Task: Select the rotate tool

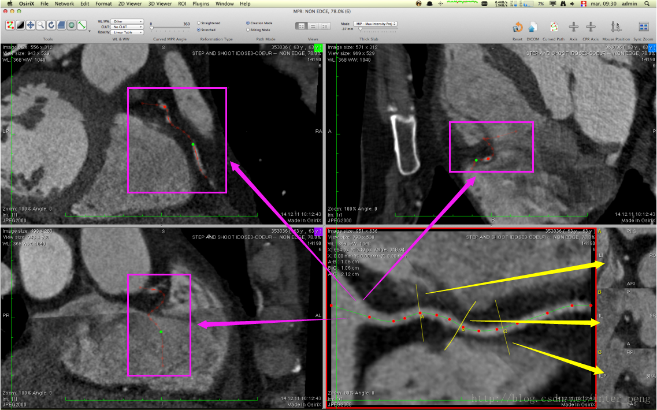Action: (51, 25)
